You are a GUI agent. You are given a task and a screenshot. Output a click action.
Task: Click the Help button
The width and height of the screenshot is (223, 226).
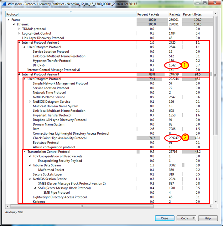[208, 218]
